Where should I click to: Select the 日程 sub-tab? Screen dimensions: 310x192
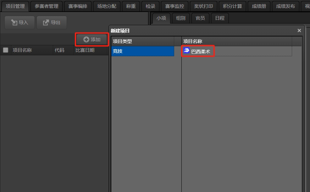pos(220,18)
